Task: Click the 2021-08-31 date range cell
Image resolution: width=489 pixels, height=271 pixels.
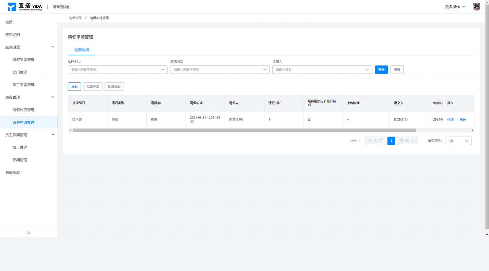Action: (x=205, y=120)
